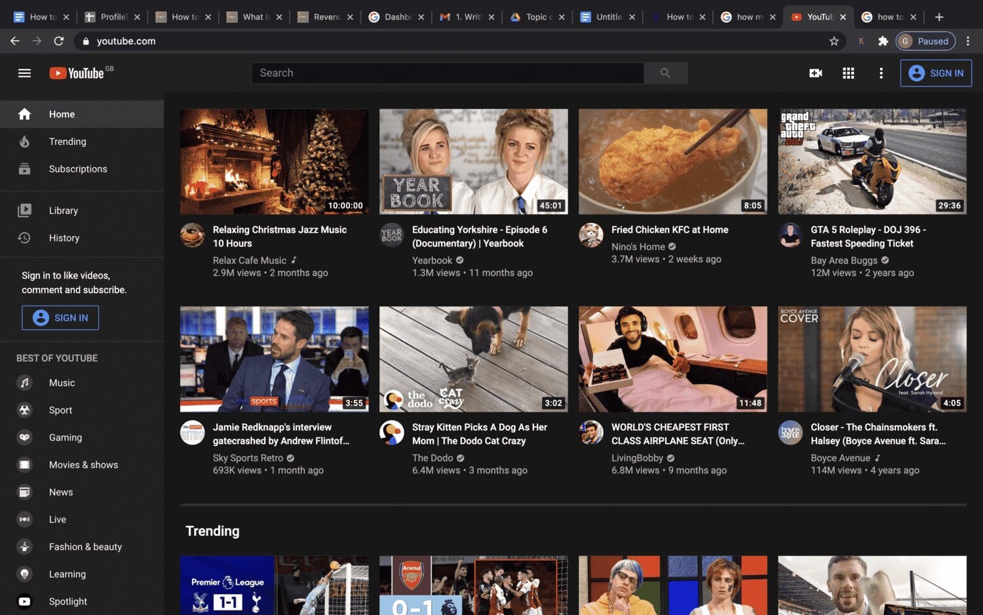This screenshot has height=615, width=983.
Task: Switch to the 'What I' browser tab
Action: [254, 17]
